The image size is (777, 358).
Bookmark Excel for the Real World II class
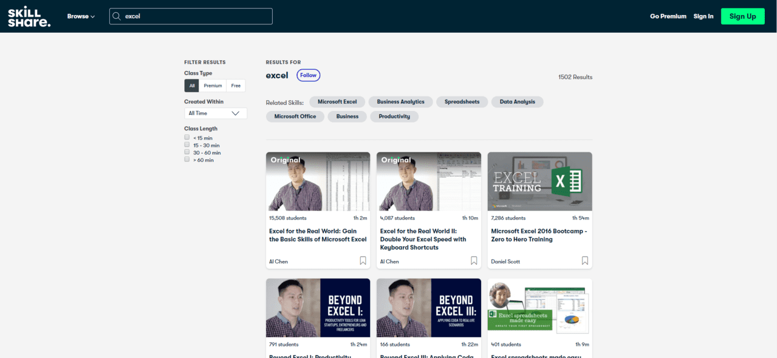click(474, 260)
